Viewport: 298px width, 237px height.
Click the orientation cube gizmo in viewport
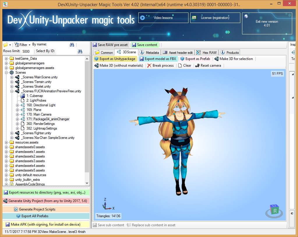coord(274,210)
